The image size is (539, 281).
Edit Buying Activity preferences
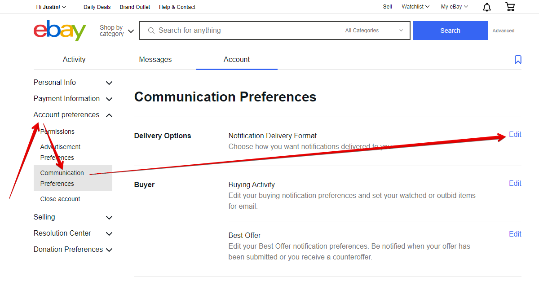click(515, 184)
